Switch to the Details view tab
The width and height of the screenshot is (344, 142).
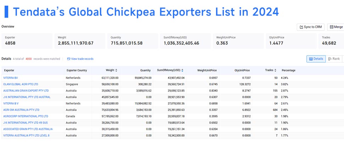(316, 59)
